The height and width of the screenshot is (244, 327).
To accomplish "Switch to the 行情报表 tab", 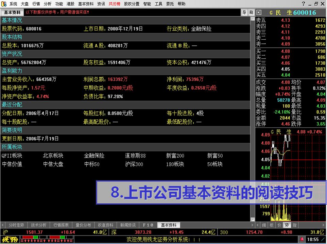I will tap(61, 225).
